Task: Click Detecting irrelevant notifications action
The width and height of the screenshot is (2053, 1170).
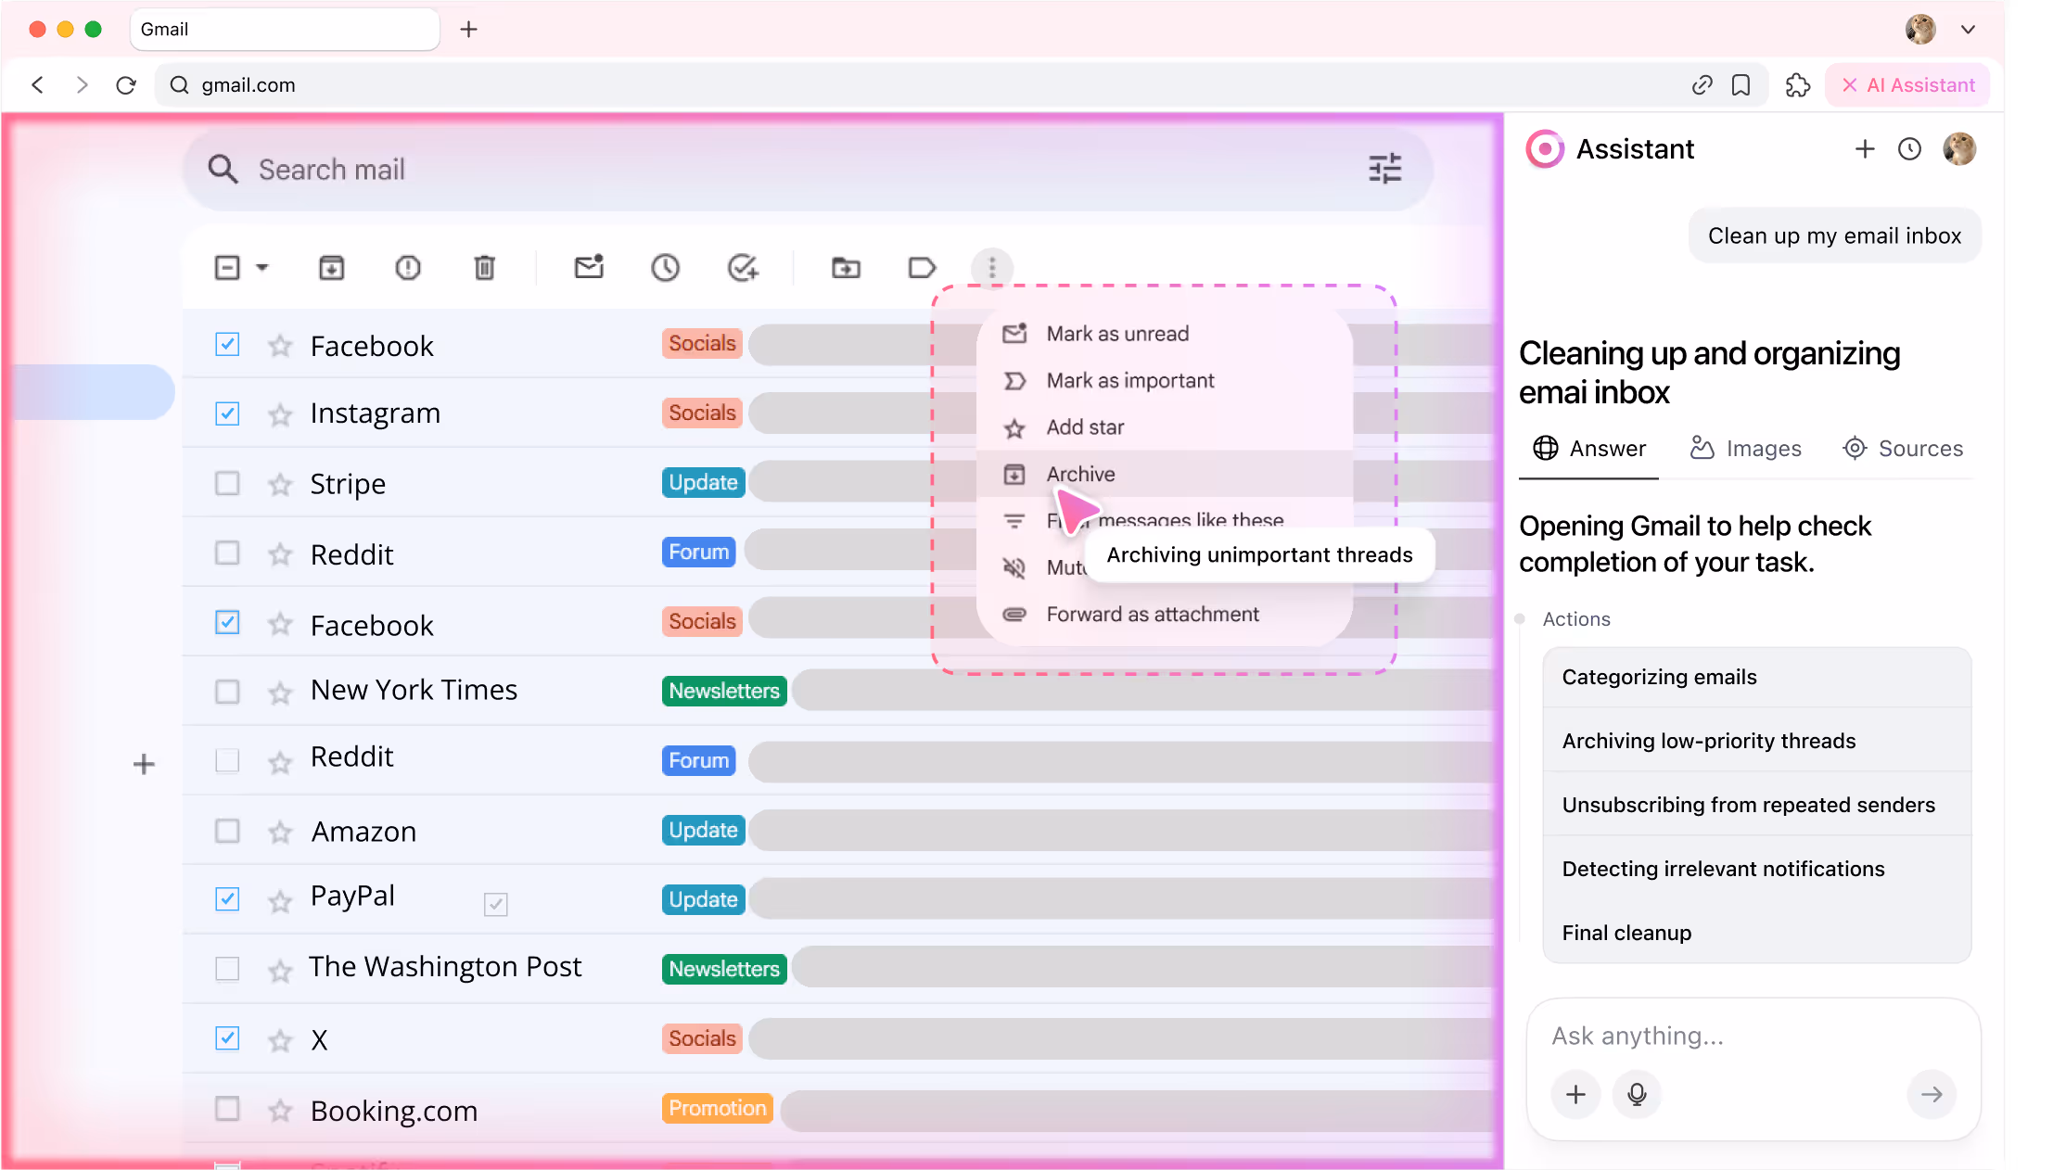Action: (1756, 869)
